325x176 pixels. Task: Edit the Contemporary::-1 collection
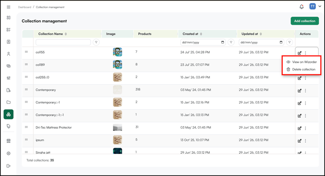[x=299, y=103]
